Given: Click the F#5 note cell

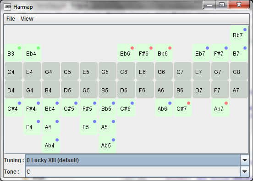Looking at the screenshot, I should (88, 107).
